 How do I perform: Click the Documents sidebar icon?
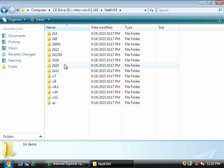click(4, 36)
